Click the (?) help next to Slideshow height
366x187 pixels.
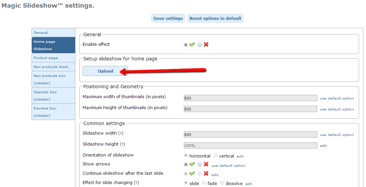point(122,144)
